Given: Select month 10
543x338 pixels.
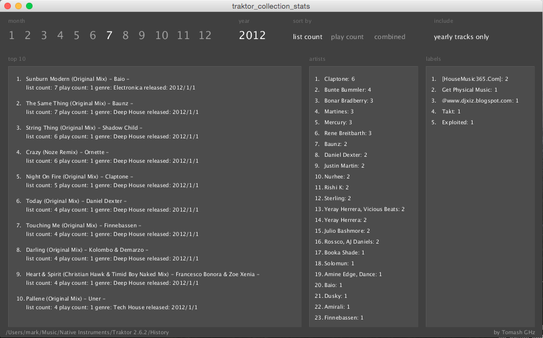Looking at the screenshot, I should click(x=162, y=36).
